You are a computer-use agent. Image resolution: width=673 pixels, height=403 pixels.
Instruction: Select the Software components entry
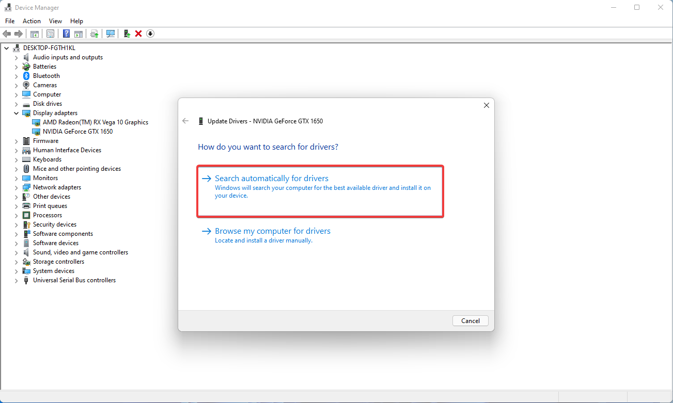[x=63, y=234]
